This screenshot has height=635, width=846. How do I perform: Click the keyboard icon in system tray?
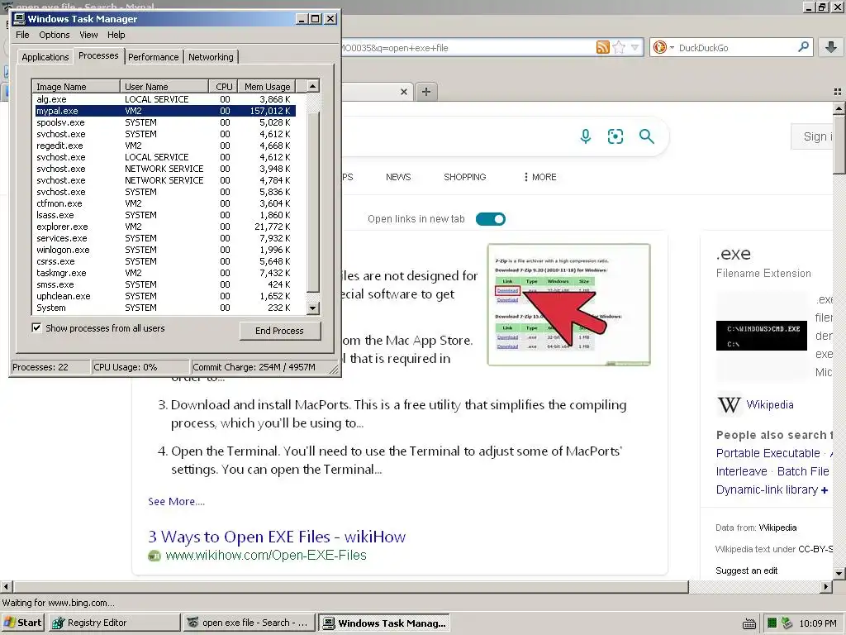(749, 624)
